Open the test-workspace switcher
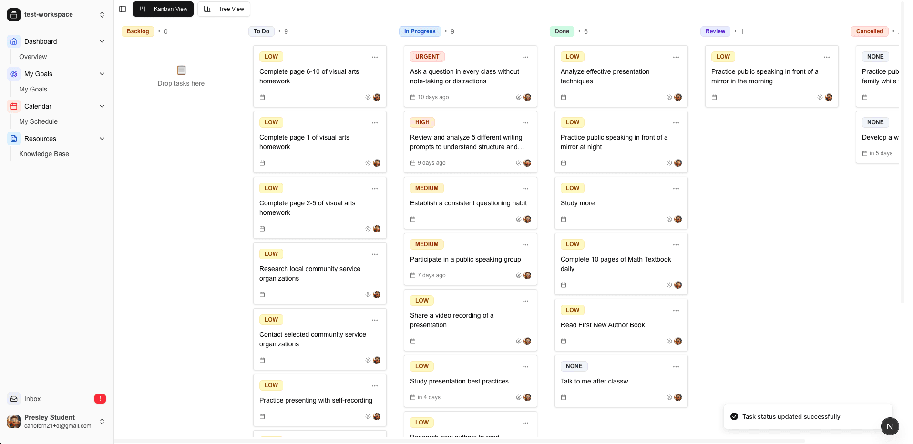 click(x=56, y=15)
